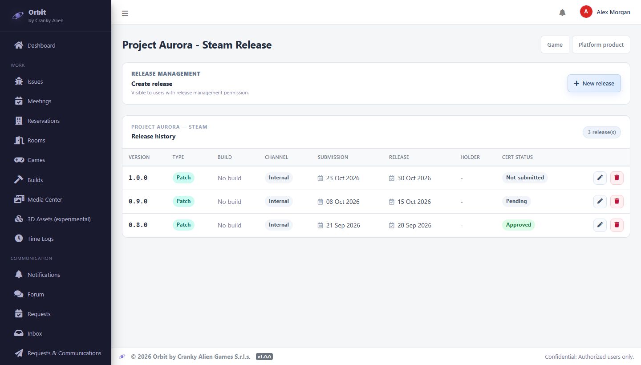This screenshot has height=365, width=641.
Task: Edit release version 0.9.0 pencil icon
Action: (600, 201)
